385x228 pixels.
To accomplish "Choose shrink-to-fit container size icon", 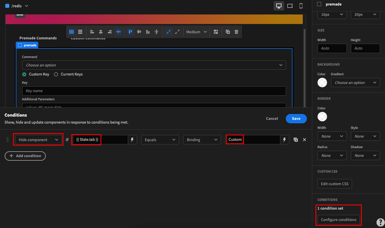I will (x=169, y=32).
